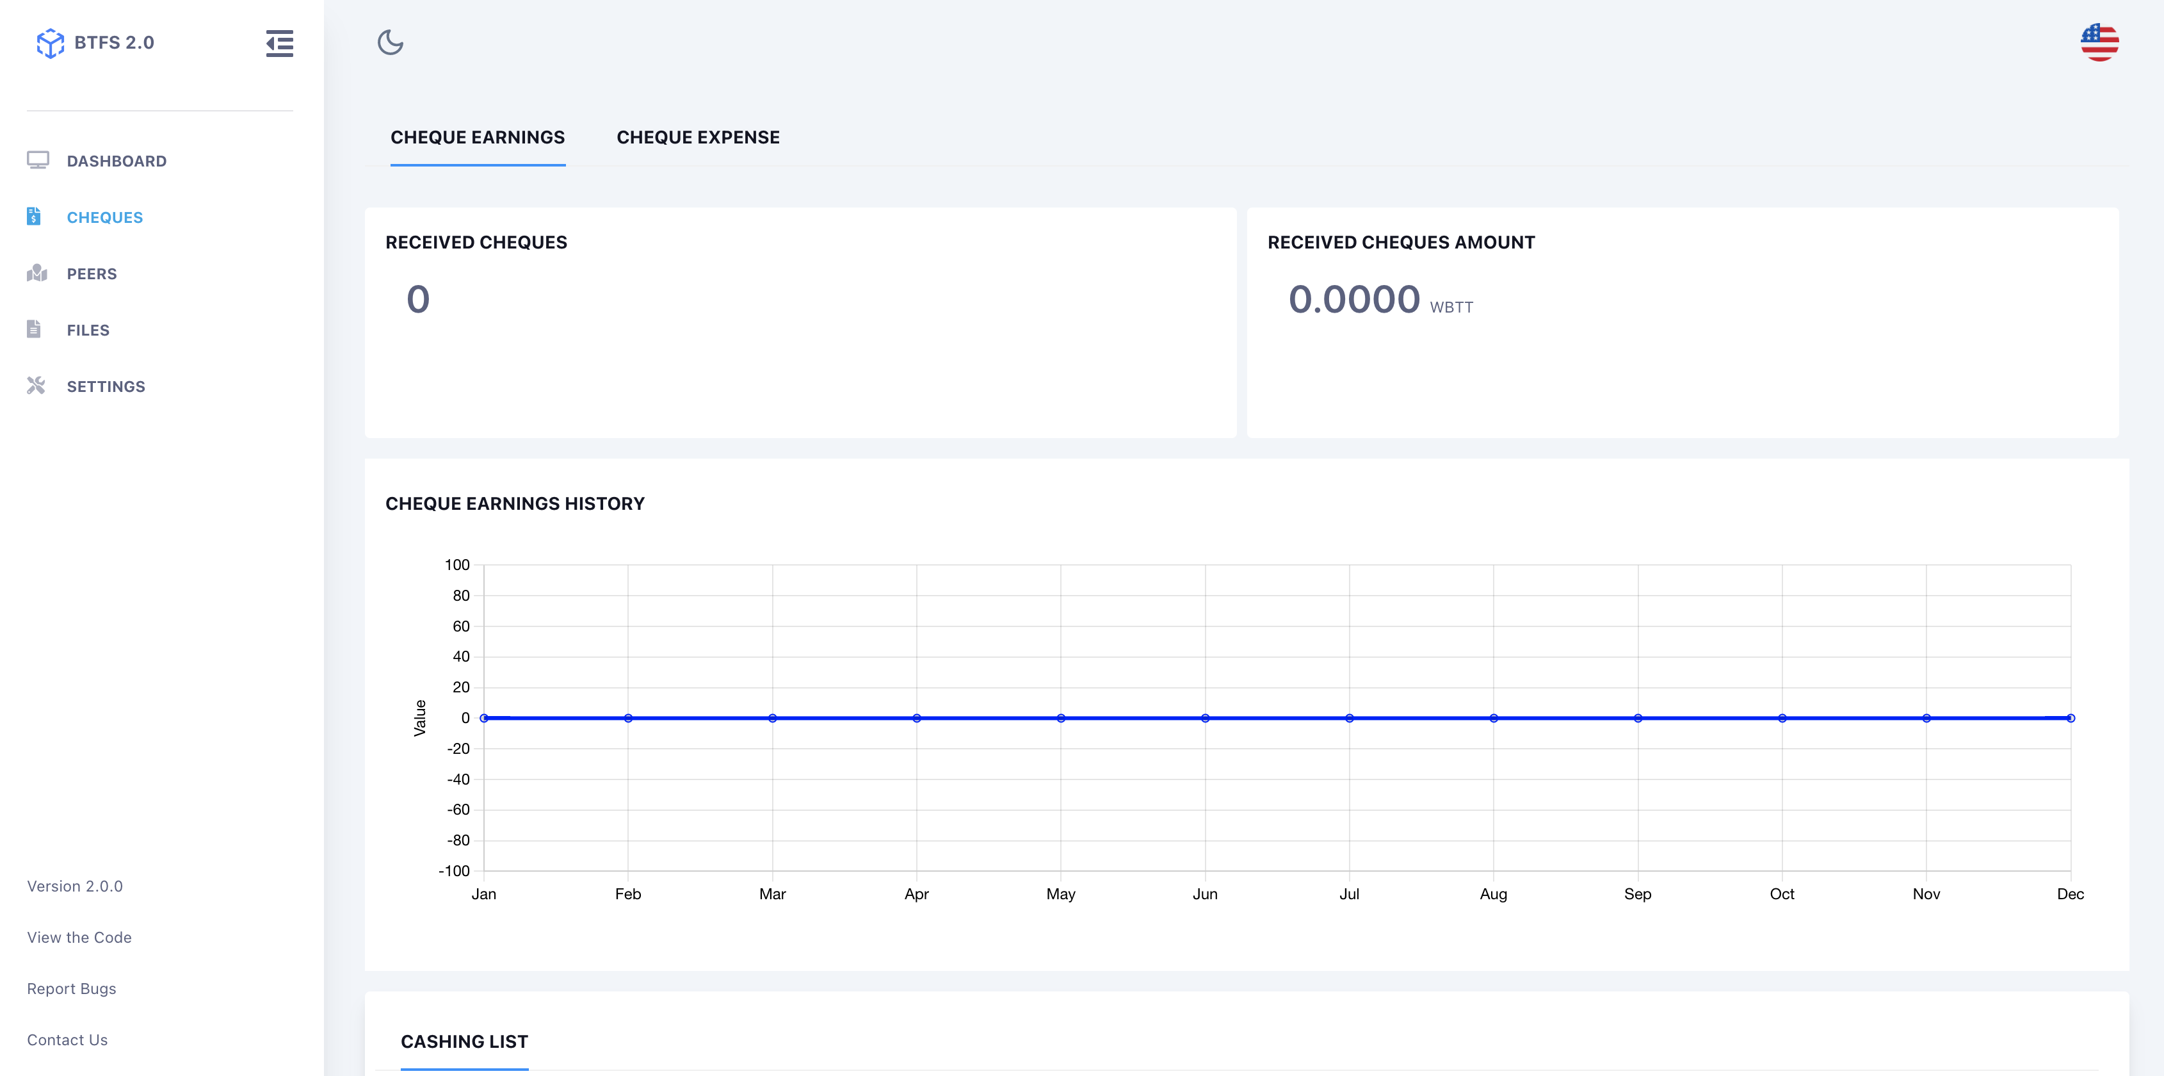The width and height of the screenshot is (2164, 1076).
Task: Click the BTFS 2.0 cube logo
Action: 51,42
